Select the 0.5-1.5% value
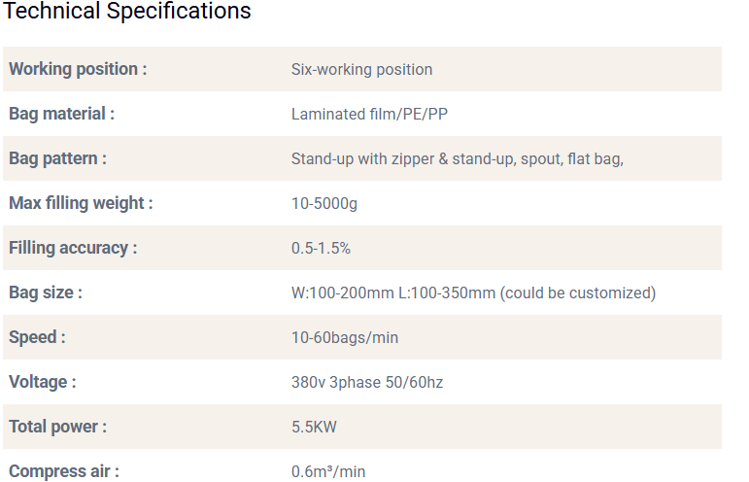Image resolution: width=749 pixels, height=482 pixels. point(321,249)
